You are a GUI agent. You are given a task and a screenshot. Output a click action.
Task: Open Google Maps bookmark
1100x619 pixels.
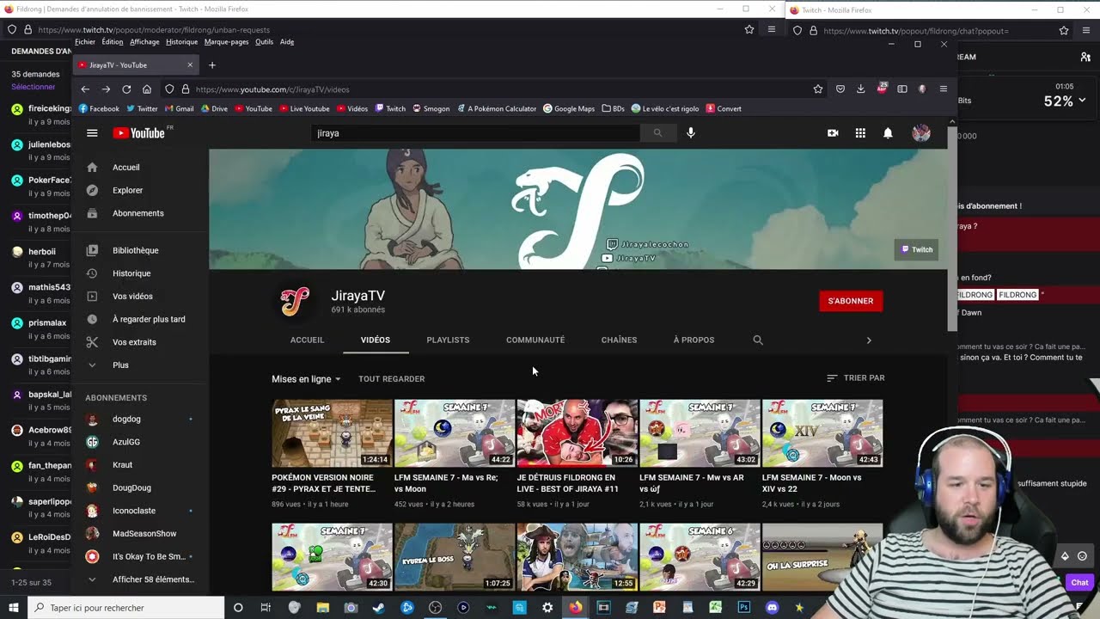(569, 109)
